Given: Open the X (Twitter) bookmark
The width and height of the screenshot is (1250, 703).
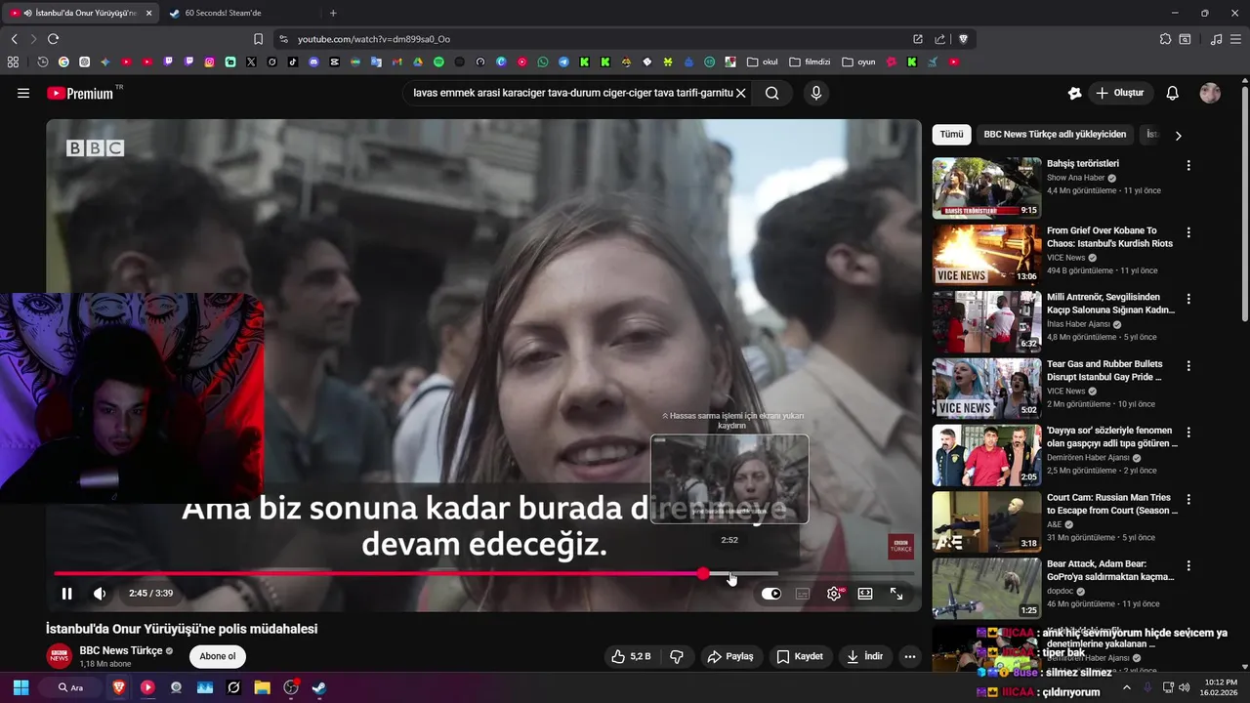Looking at the screenshot, I should click(x=251, y=62).
